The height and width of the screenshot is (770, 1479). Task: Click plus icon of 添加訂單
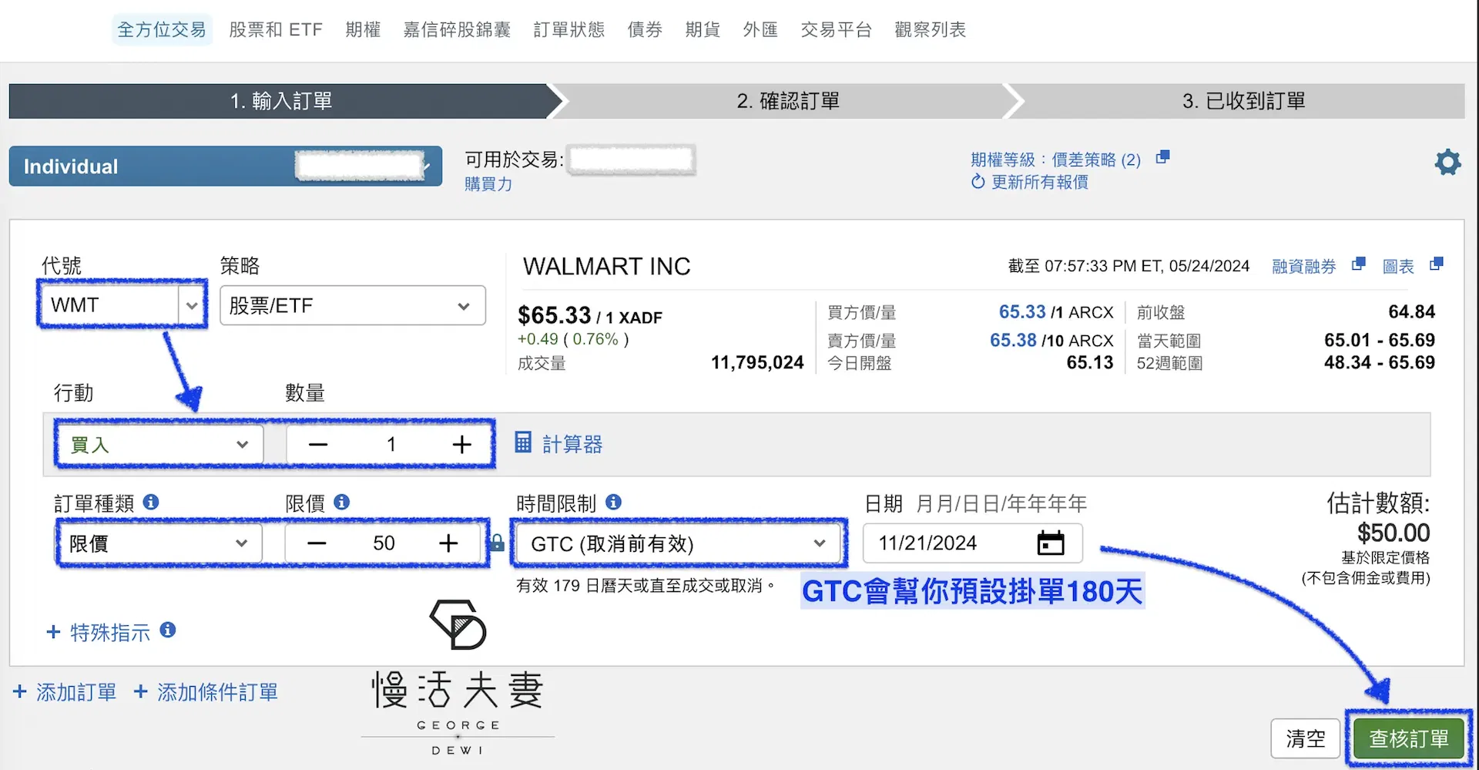click(20, 691)
